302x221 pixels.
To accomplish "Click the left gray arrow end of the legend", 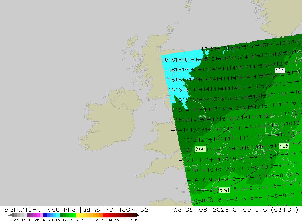I will 11,215.
